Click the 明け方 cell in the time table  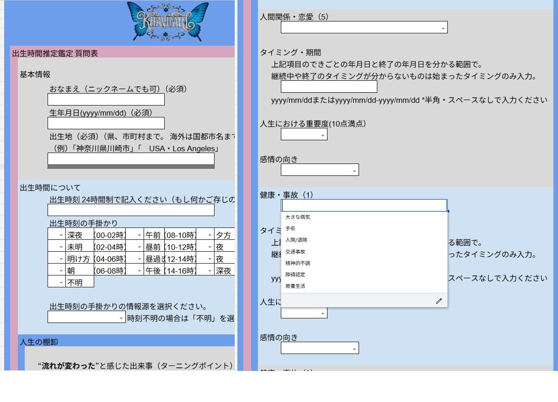click(x=80, y=259)
